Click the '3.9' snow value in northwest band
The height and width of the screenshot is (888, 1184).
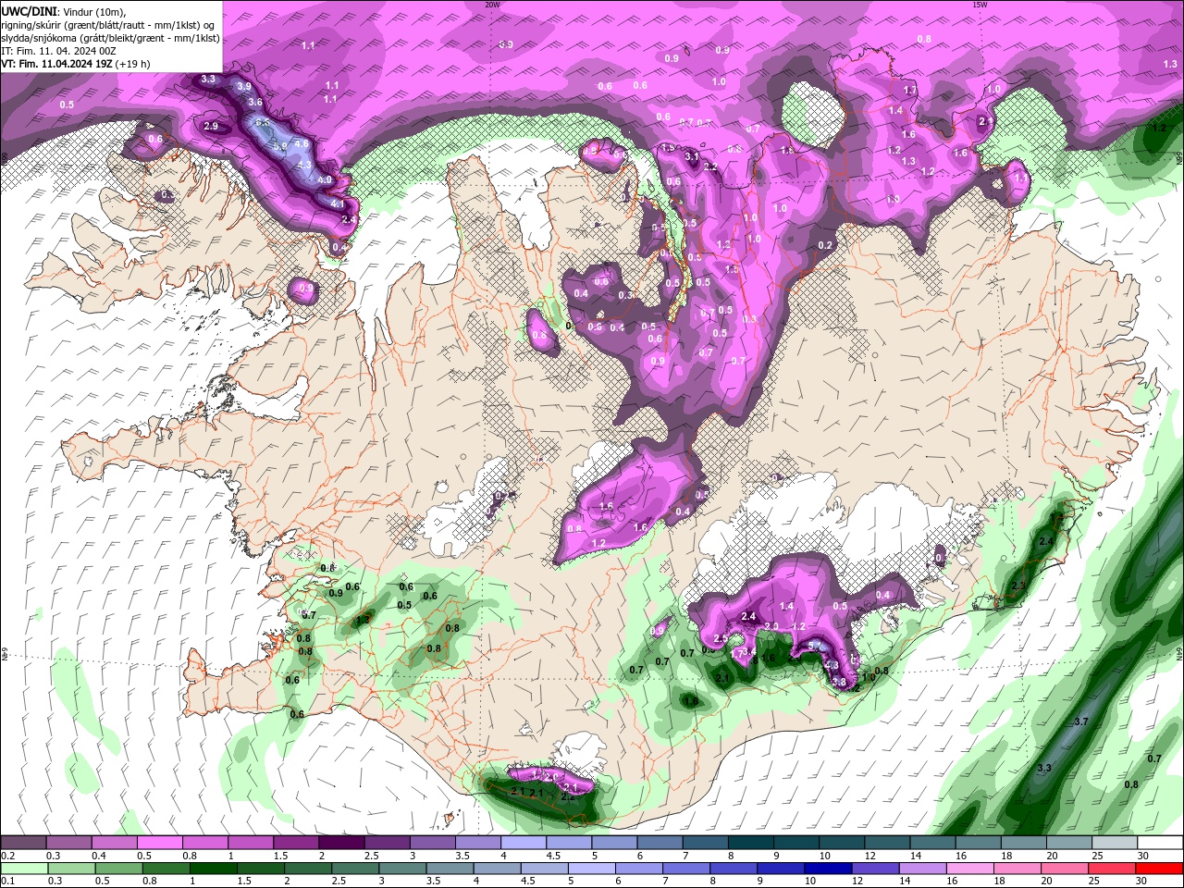click(x=244, y=86)
